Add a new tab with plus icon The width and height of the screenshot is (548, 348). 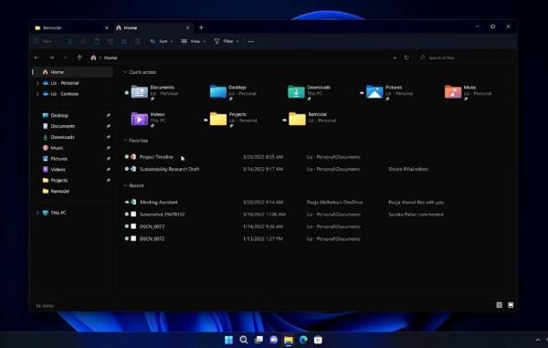201,27
